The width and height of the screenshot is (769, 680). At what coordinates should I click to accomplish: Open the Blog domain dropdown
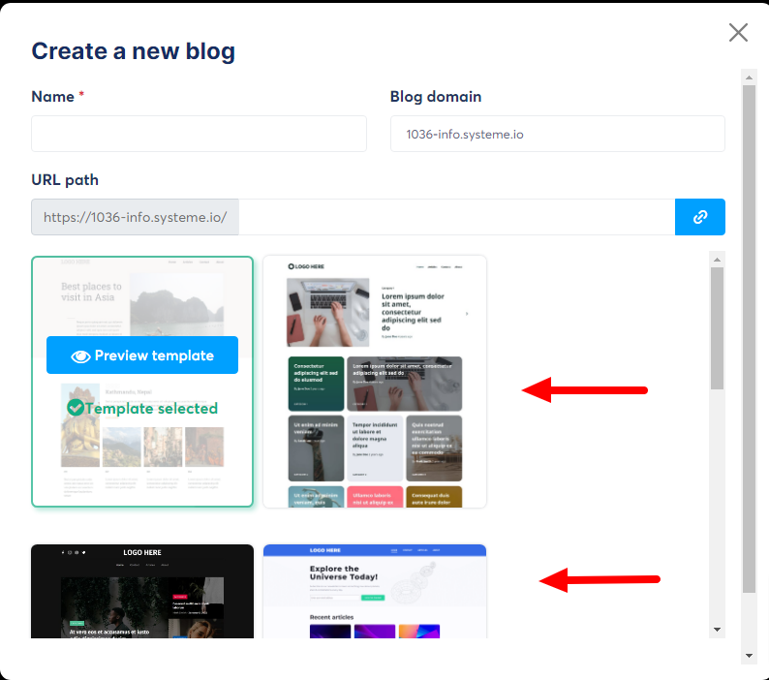(x=558, y=134)
